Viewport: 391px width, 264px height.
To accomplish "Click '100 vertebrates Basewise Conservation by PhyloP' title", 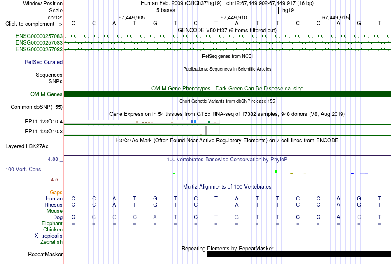I will tap(227, 160).
